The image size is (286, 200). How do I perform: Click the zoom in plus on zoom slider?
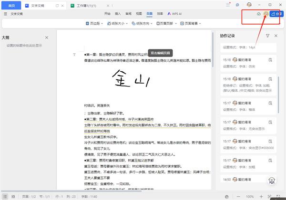coord(262,196)
